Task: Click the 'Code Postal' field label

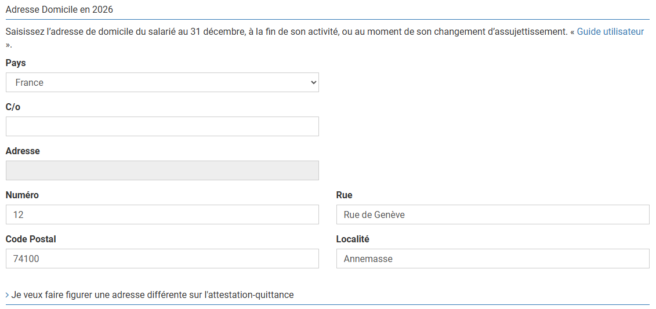Action: [x=31, y=239]
